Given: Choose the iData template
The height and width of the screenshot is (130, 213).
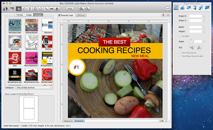Looking at the screenshot, I should pyautogui.click(x=15, y=58).
